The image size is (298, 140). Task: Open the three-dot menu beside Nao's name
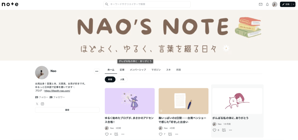coord(97,71)
